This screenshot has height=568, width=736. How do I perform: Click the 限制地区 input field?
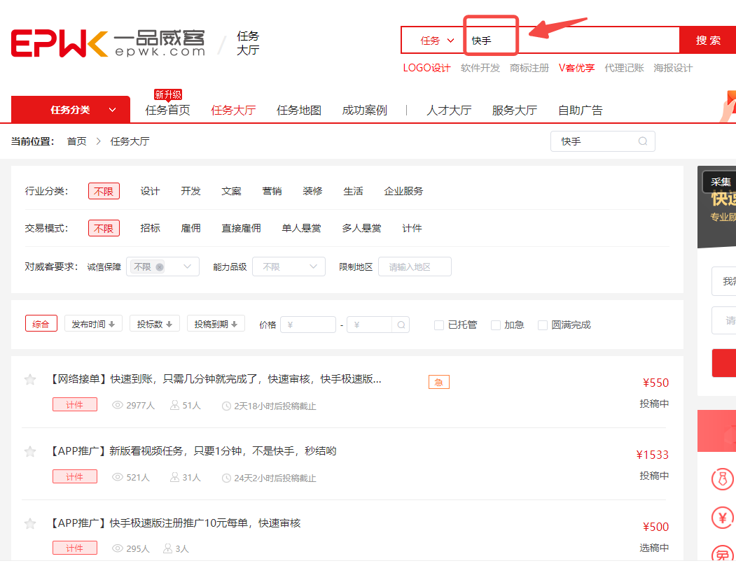[x=415, y=267]
